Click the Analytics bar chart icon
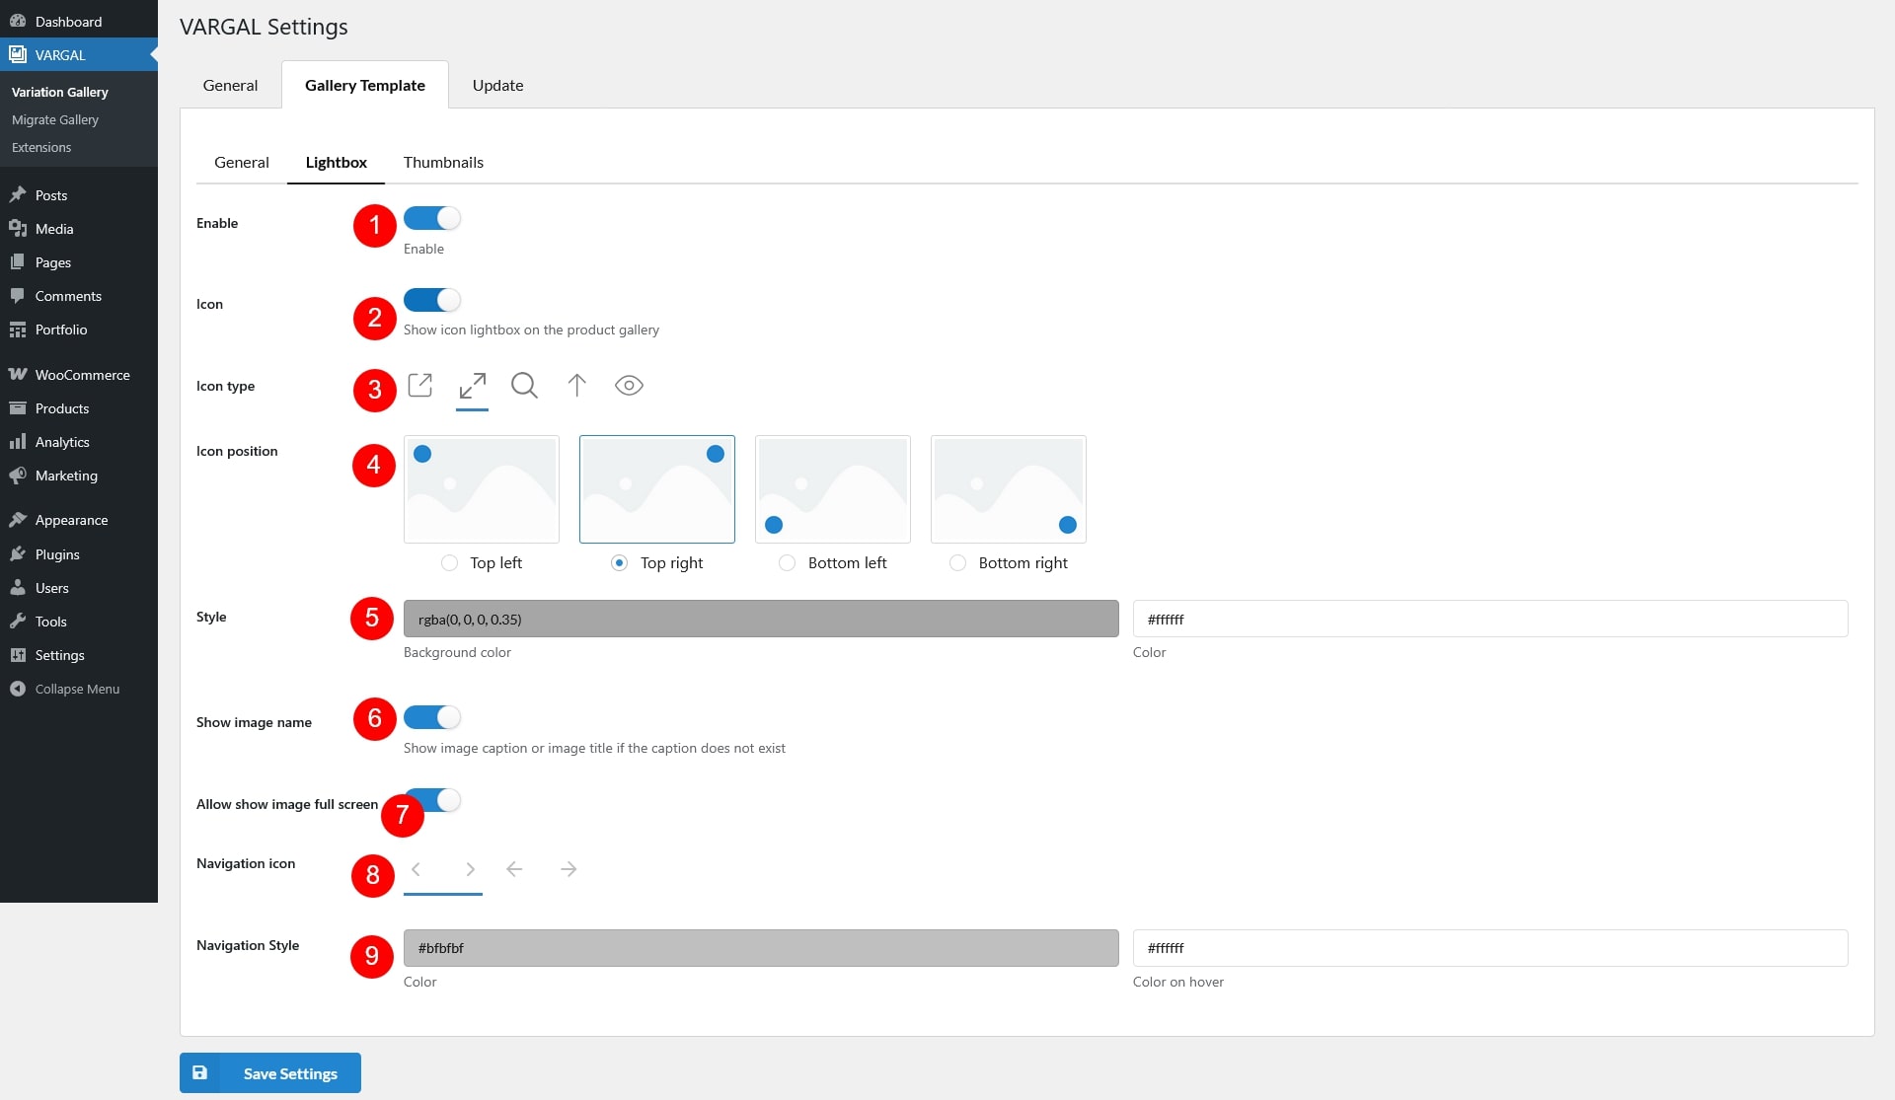Image resolution: width=1895 pixels, height=1100 pixels. [x=18, y=441]
